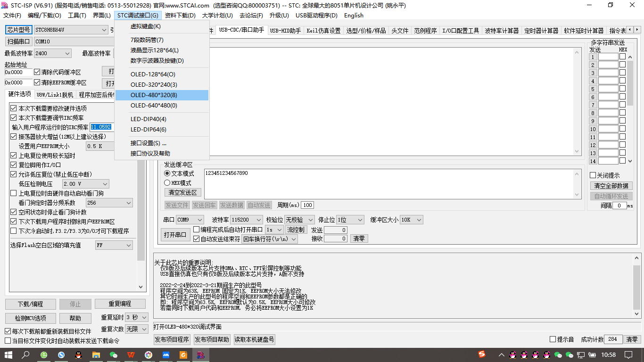Viewport: 644px width, 362px height.
Task: Tick the HEX checkbox for row 3
Action: tap(622, 73)
